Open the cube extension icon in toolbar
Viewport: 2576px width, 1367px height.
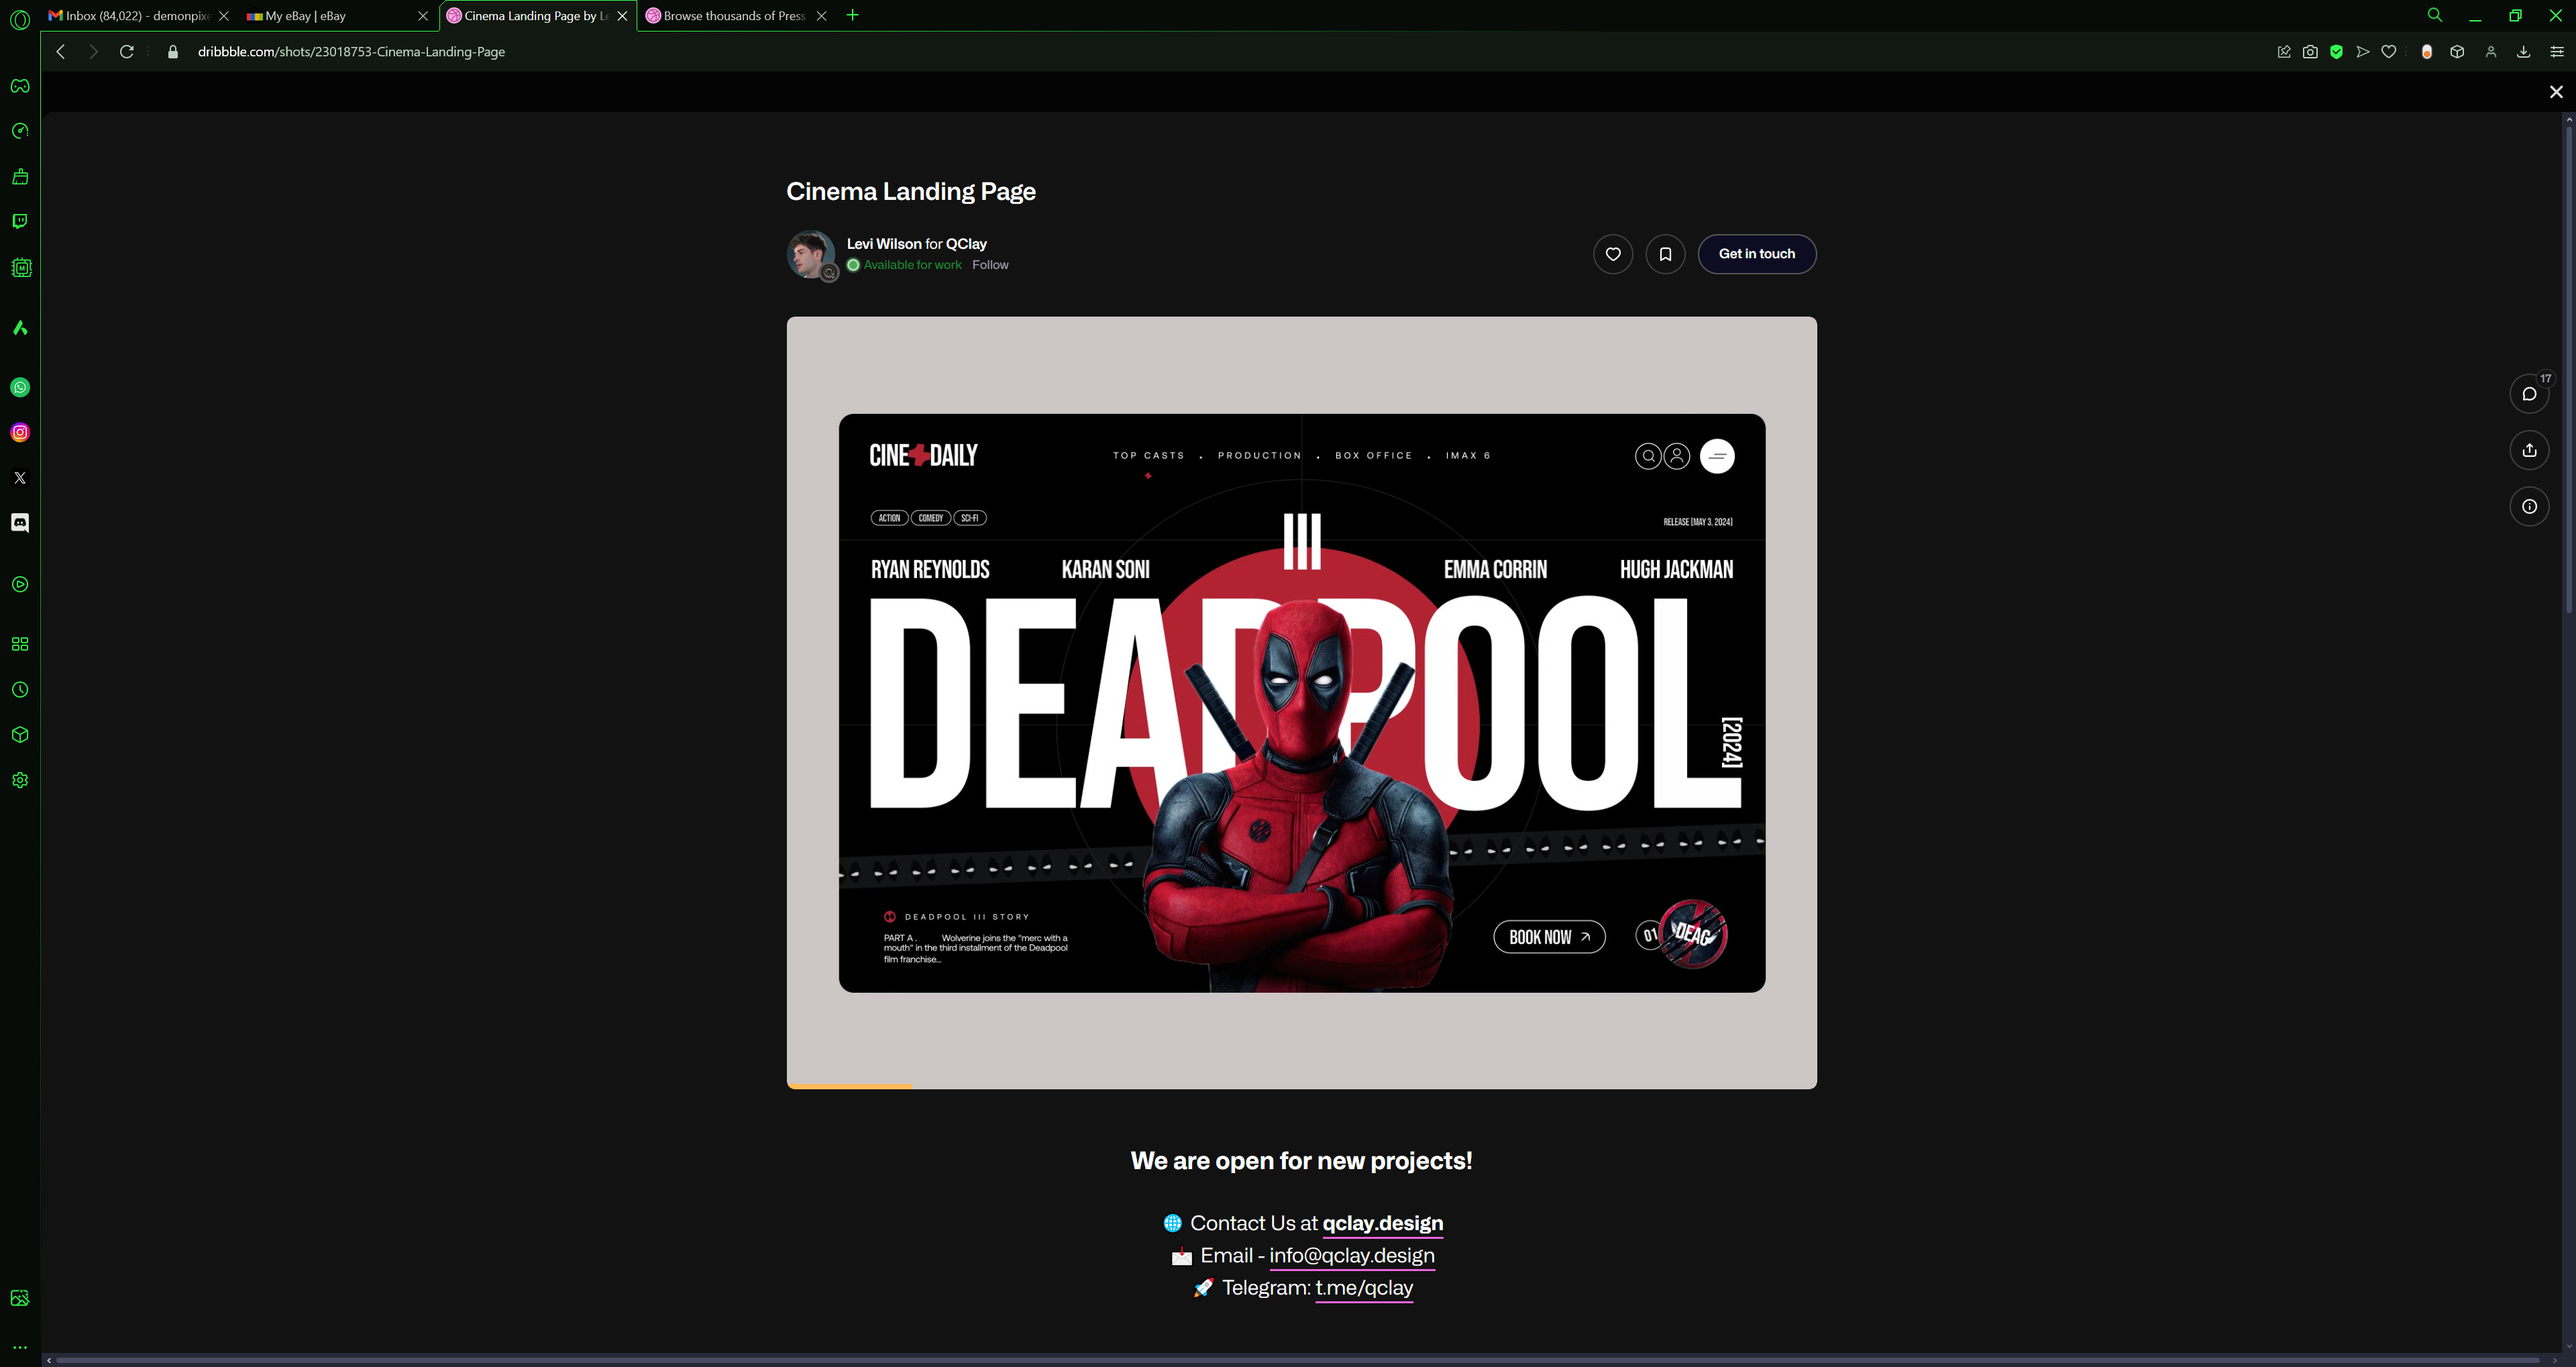click(x=2457, y=52)
